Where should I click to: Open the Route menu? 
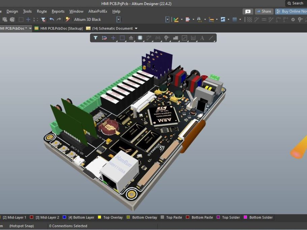click(42, 11)
